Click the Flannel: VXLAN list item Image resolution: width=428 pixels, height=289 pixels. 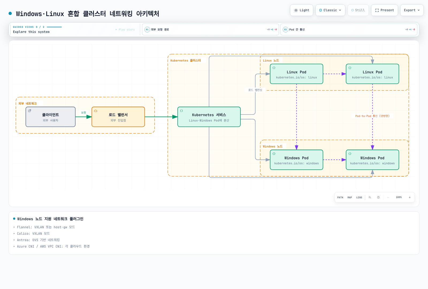(46, 227)
